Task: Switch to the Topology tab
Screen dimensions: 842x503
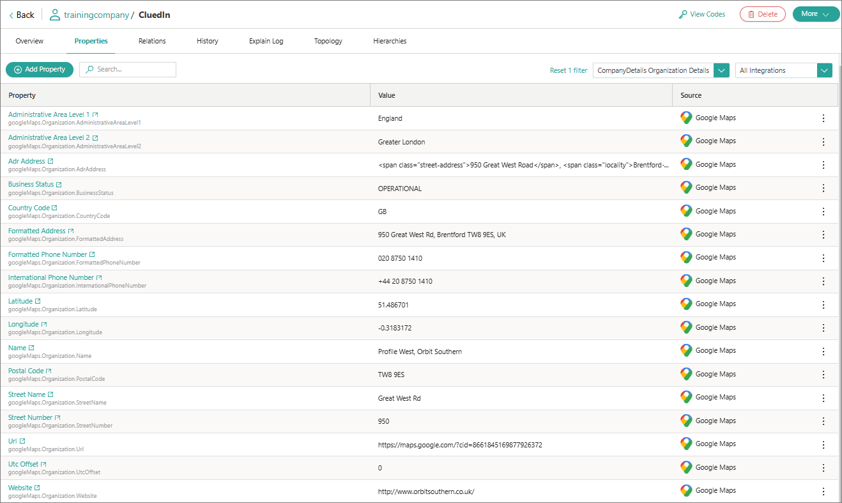Action: (x=328, y=41)
